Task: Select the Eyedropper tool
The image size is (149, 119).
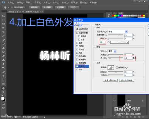Action: coord(4,36)
